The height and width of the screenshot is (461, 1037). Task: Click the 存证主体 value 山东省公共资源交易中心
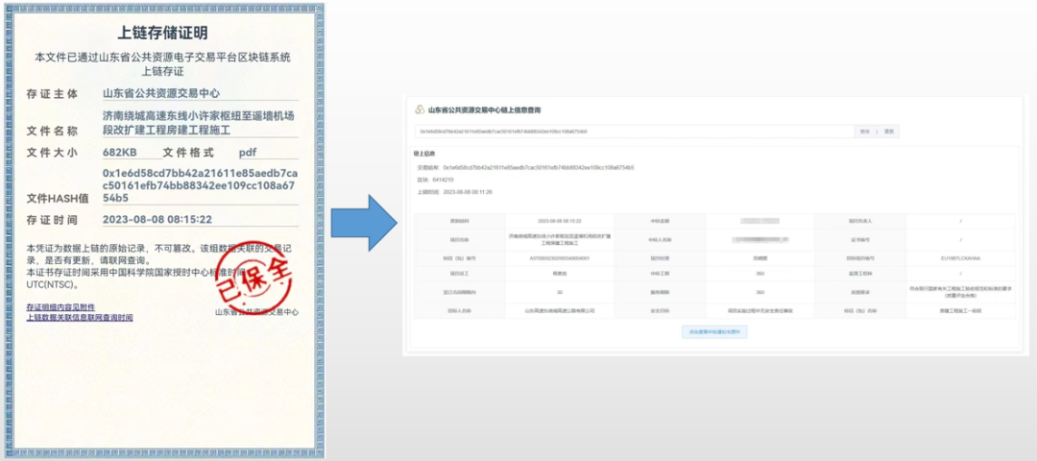tap(161, 93)
